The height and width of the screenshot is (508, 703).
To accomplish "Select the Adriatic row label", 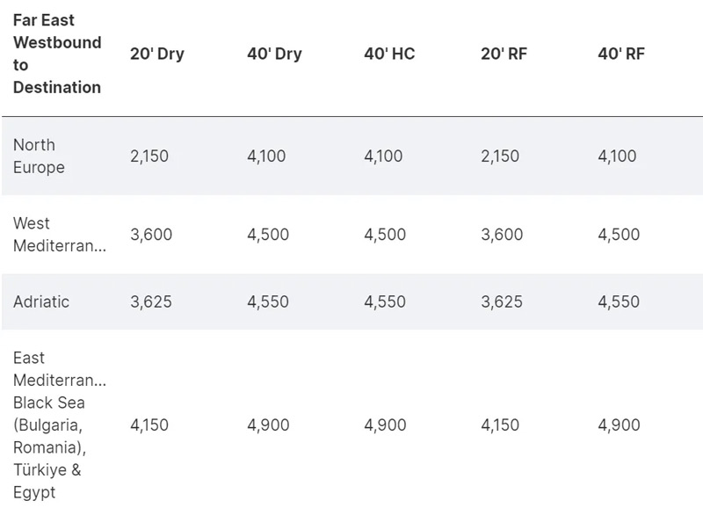I will 41,301.
